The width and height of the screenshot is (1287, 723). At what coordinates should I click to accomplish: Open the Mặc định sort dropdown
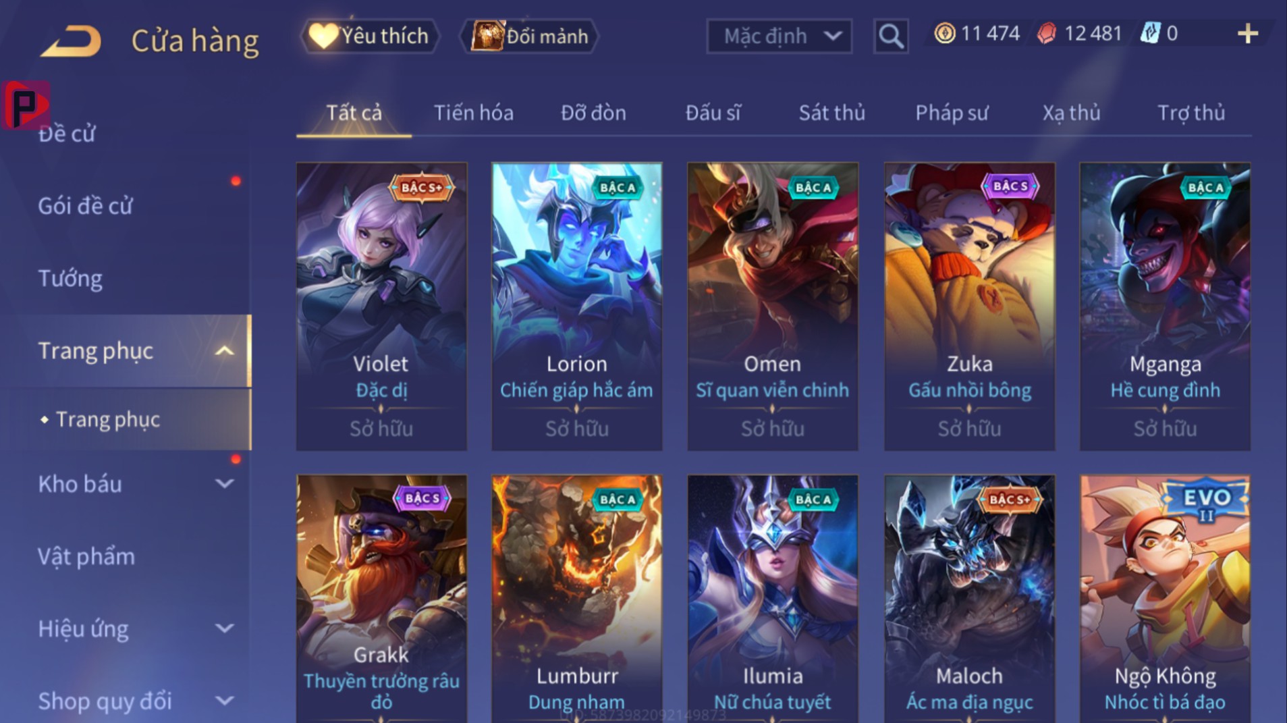click(779, 36)
